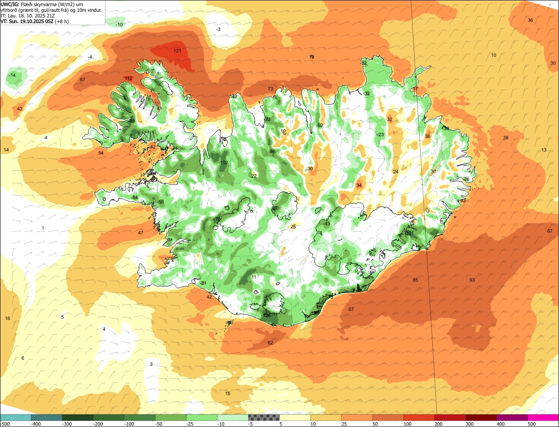Click the -200 to -100 dark green legend swatch

click(108, 417)
